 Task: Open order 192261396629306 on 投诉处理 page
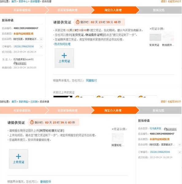[x=24, y=46]
